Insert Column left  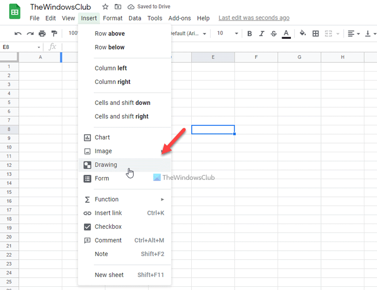tap(124, 68)
